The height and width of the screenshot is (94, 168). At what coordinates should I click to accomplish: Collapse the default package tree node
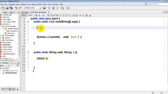pos(3,29)
